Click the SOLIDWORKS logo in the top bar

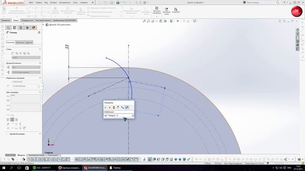click(13, 3)
